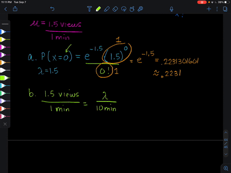Pick the magenta pen preset
Screen dimensions: 231x173
5,47
